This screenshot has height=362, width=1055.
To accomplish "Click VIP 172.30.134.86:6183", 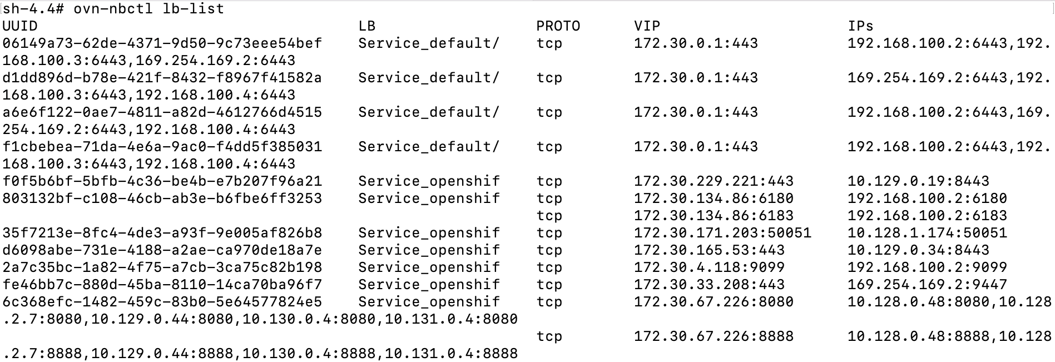I will point(714,216).
